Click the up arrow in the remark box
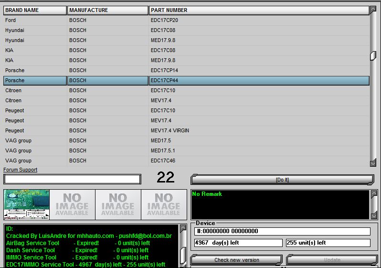The width and height of the screenshot is (381, 268). pos(373,193)
